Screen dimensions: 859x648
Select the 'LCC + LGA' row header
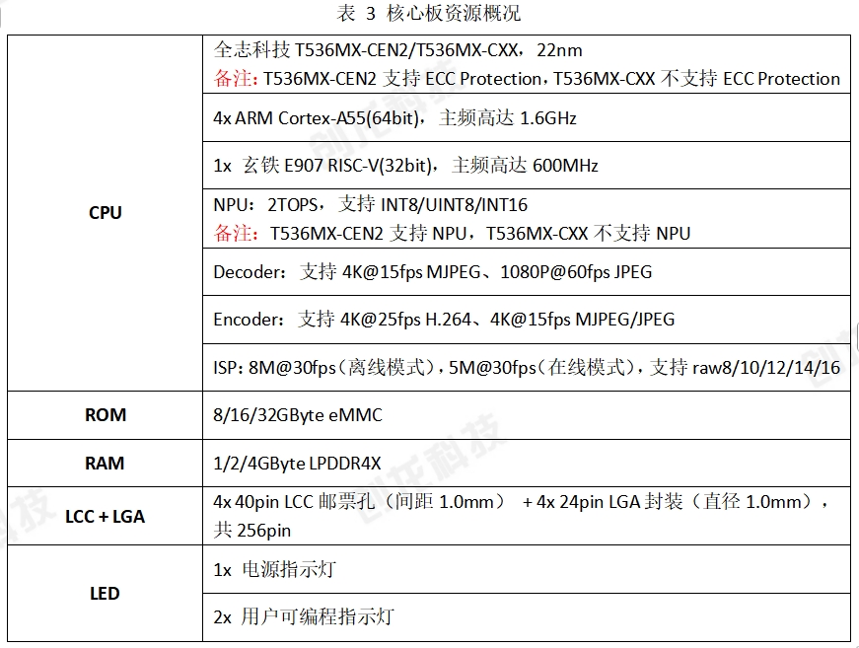(105, 516)
